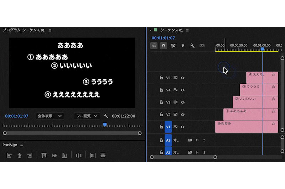The image size is (285, 189).
Task: Toggle sync lock on track V4
Action: tap(175, 90)
